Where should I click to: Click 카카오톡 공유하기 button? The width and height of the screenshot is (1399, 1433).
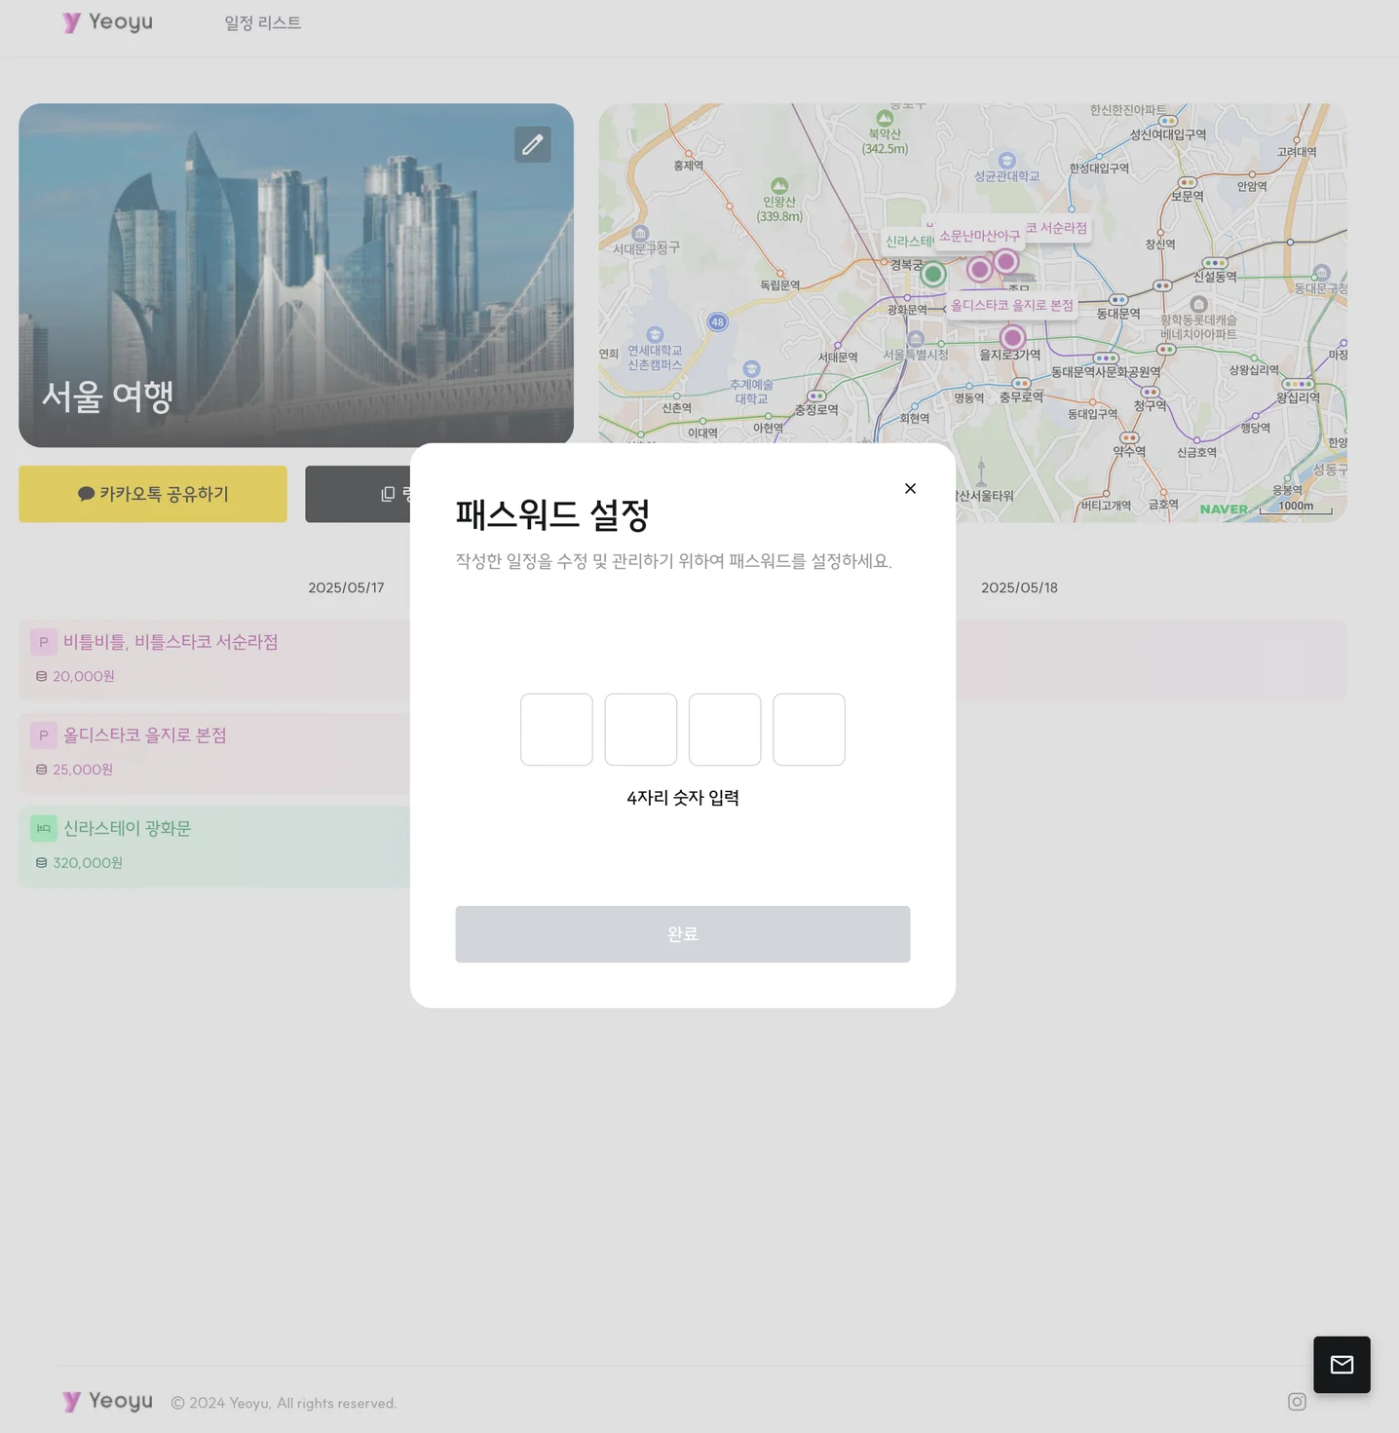pos(153,494)
